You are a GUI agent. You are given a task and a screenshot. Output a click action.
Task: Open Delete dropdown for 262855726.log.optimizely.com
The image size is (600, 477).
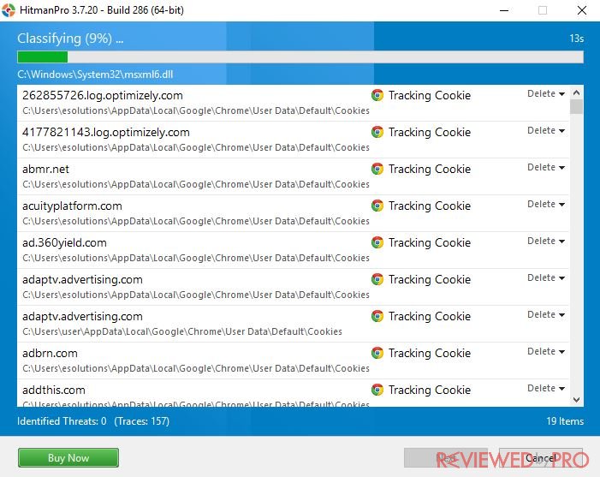point(546,93)
